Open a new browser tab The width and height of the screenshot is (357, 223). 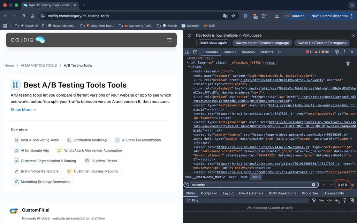click(84, 5)
